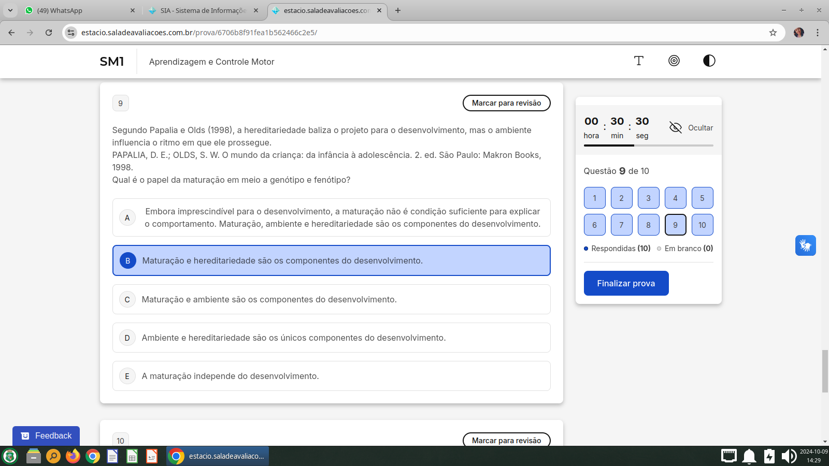Screen dimensions: 829x466
Task: Mark question 9 for review
Action: coord(506,103)
